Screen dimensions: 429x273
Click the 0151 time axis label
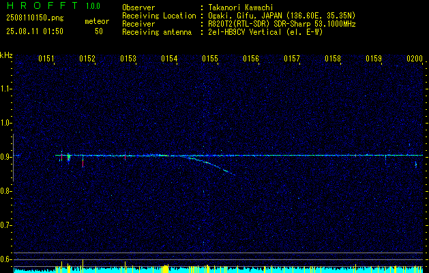(x=46, y=59)
